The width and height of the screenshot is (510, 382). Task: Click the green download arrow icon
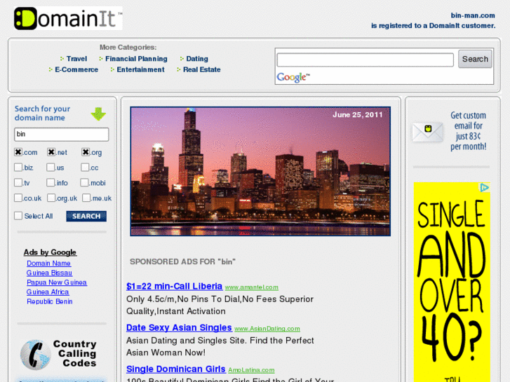98,114
